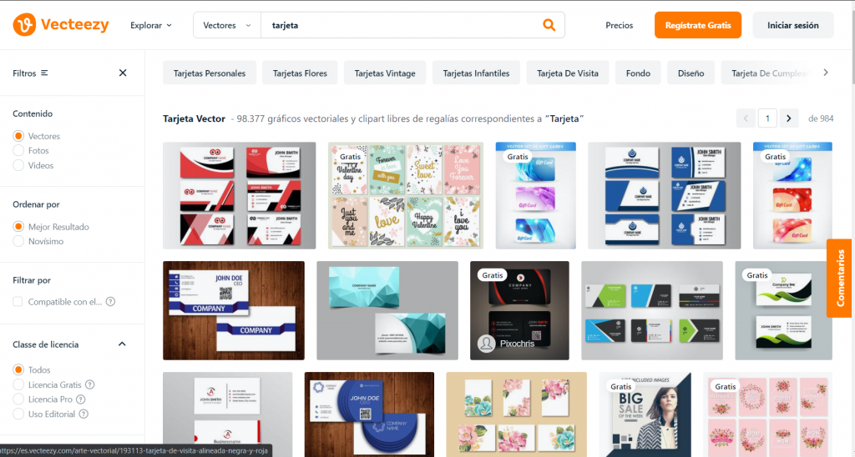The width and height of the screenshot is (855, 457).
Task: Close the filters panel with X
Action: click(x=123, y=73)
